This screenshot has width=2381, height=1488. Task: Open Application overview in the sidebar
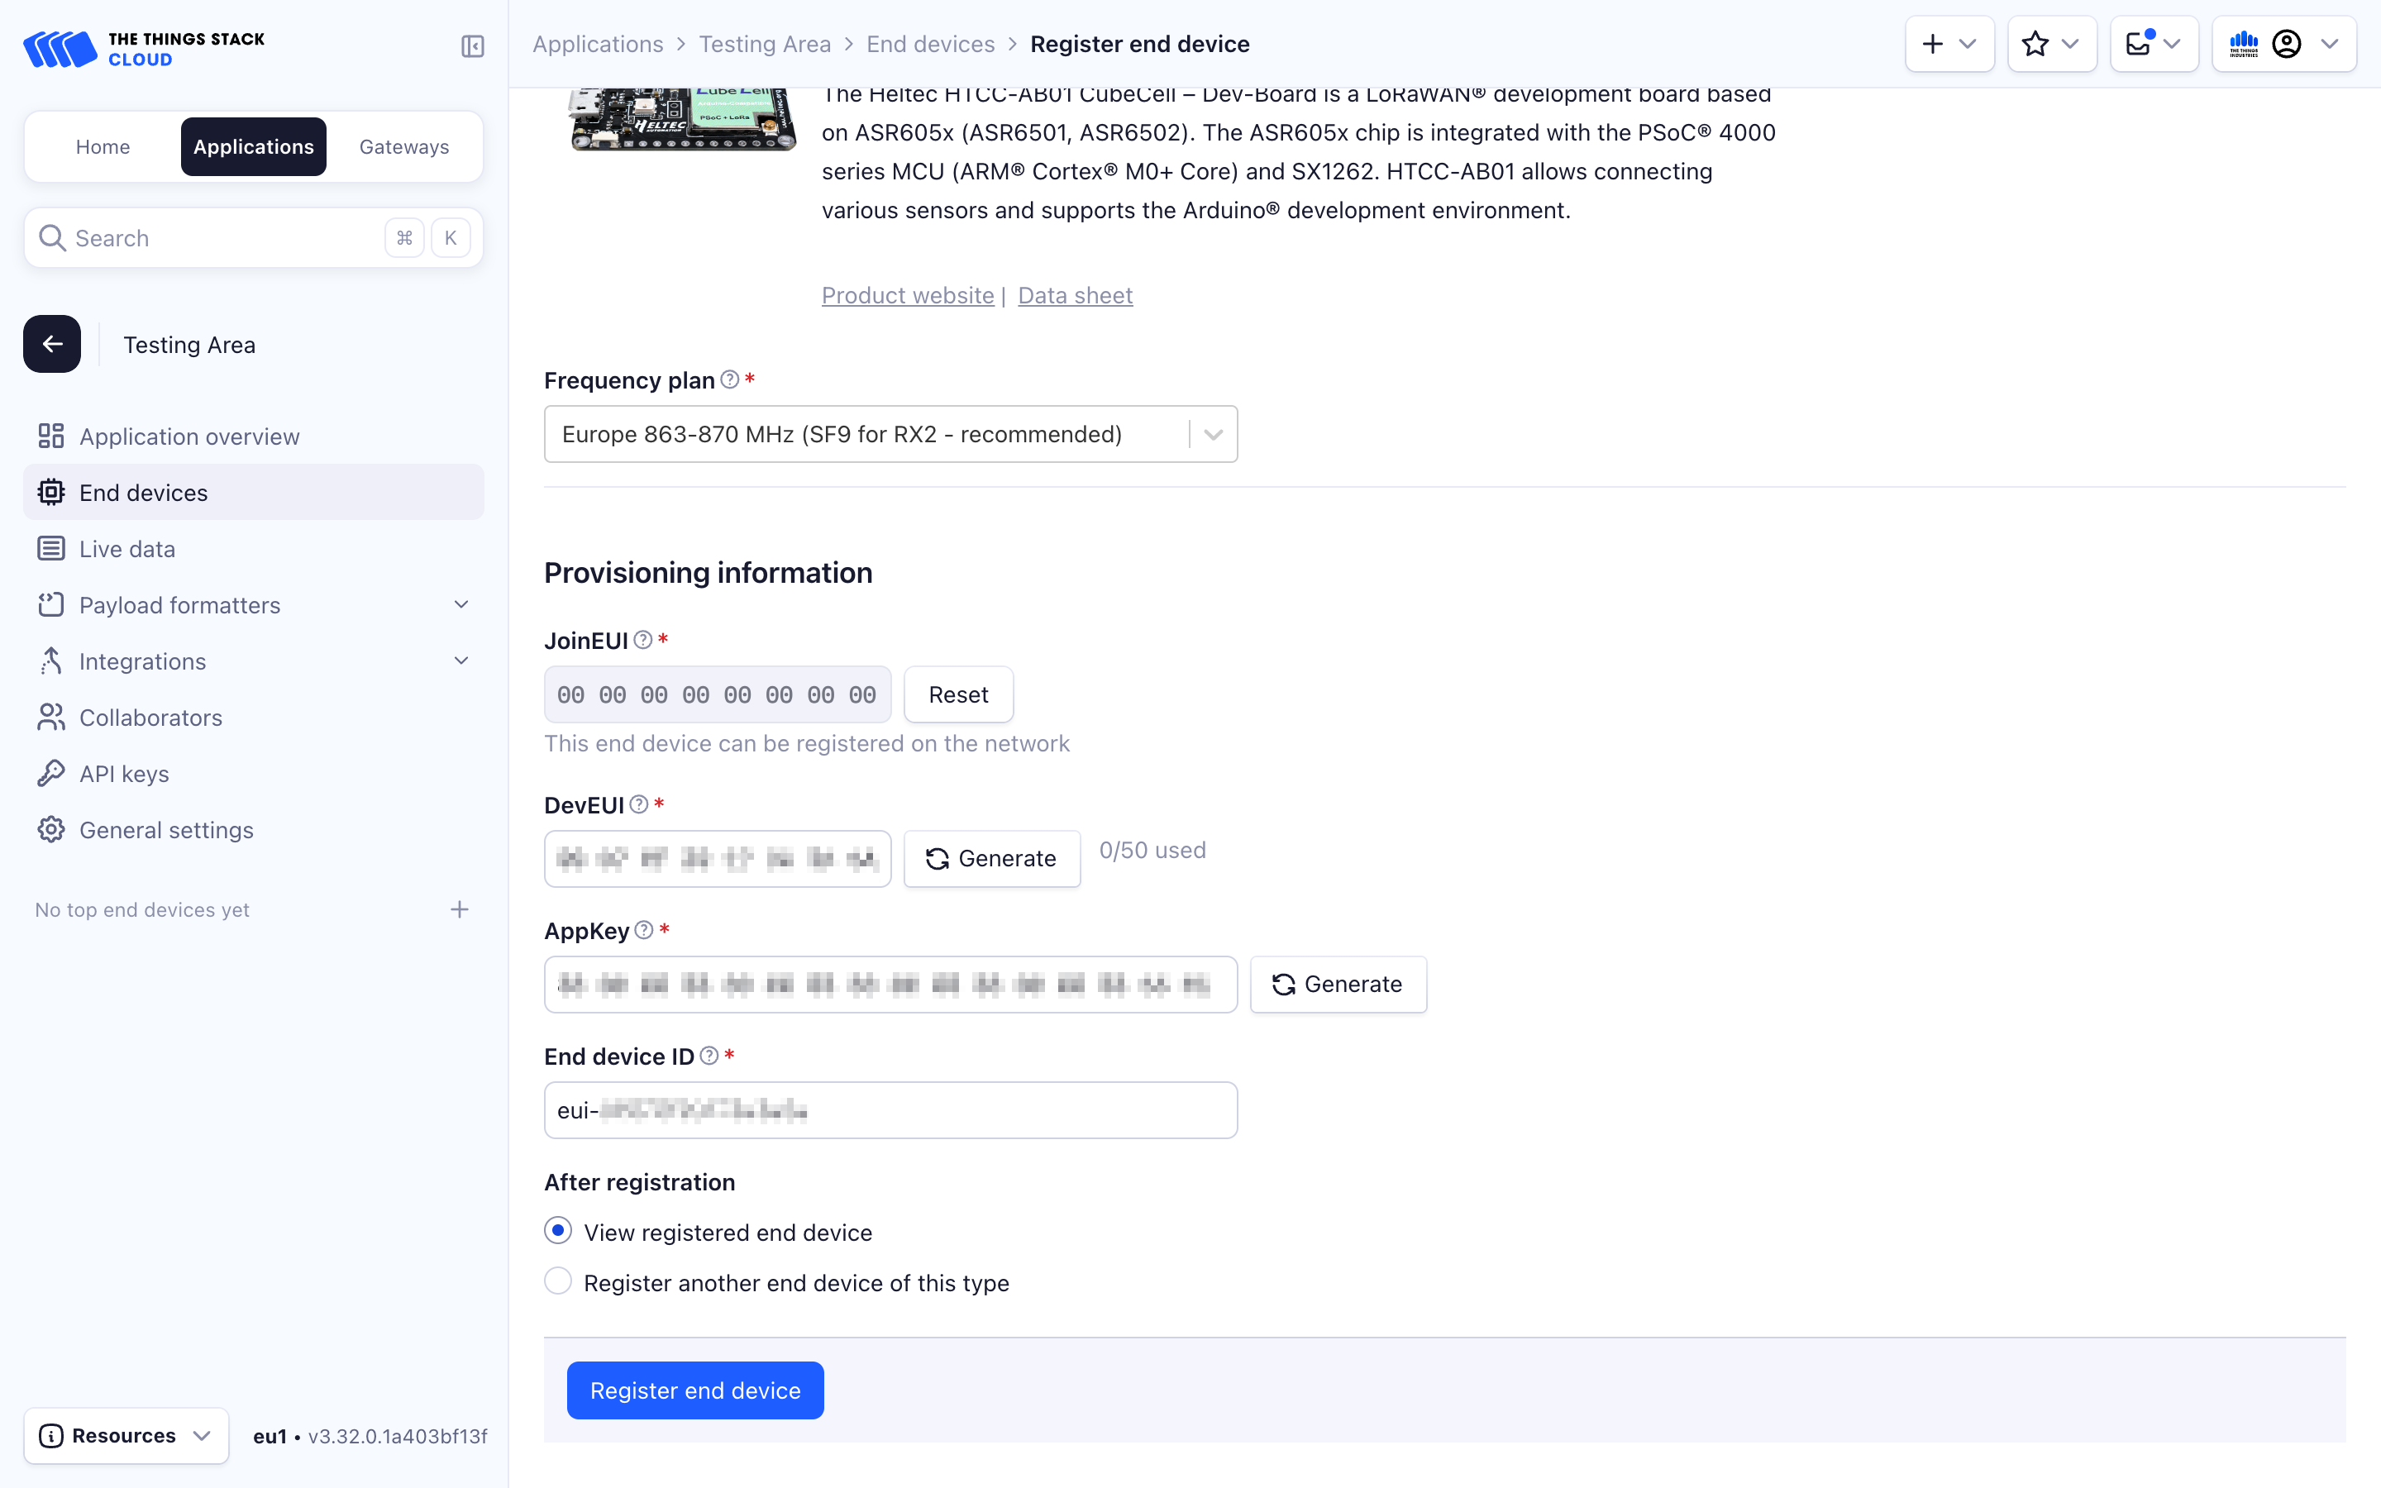pos(188,436)
